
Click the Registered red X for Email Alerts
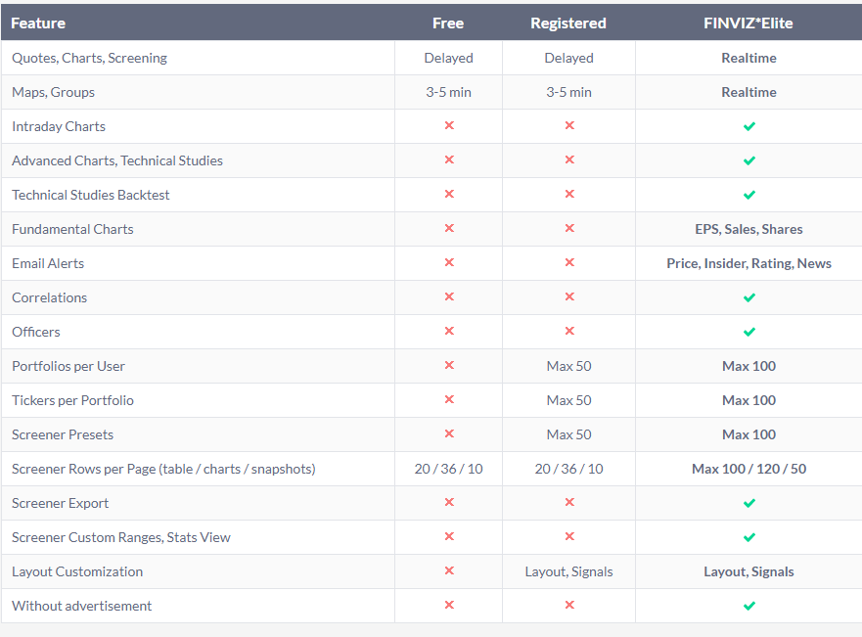(569, 262)
